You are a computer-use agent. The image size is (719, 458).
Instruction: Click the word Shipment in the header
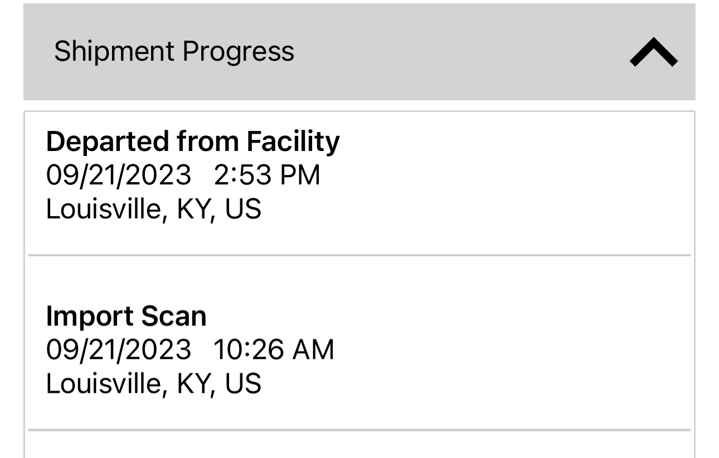tap(114, 52)
